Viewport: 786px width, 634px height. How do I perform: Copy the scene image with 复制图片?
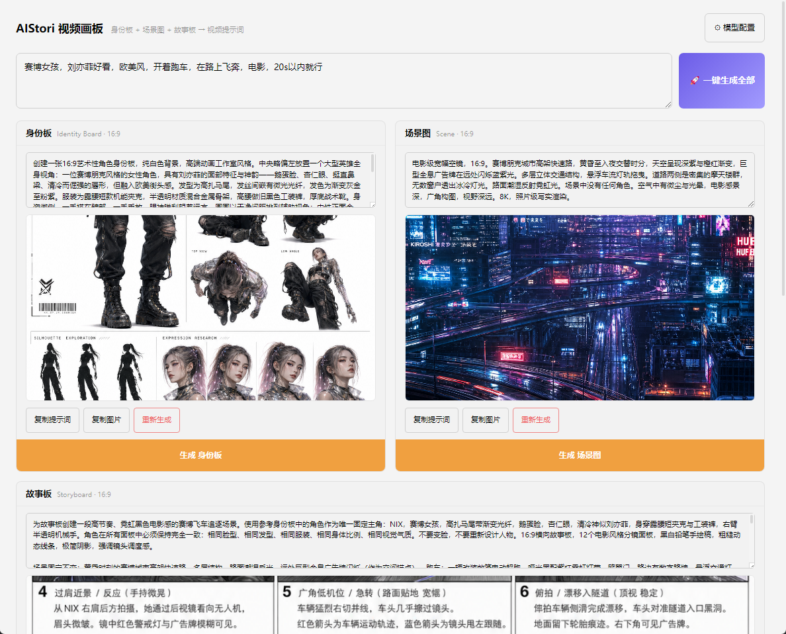pyautogui.click(x=485, y=420)
